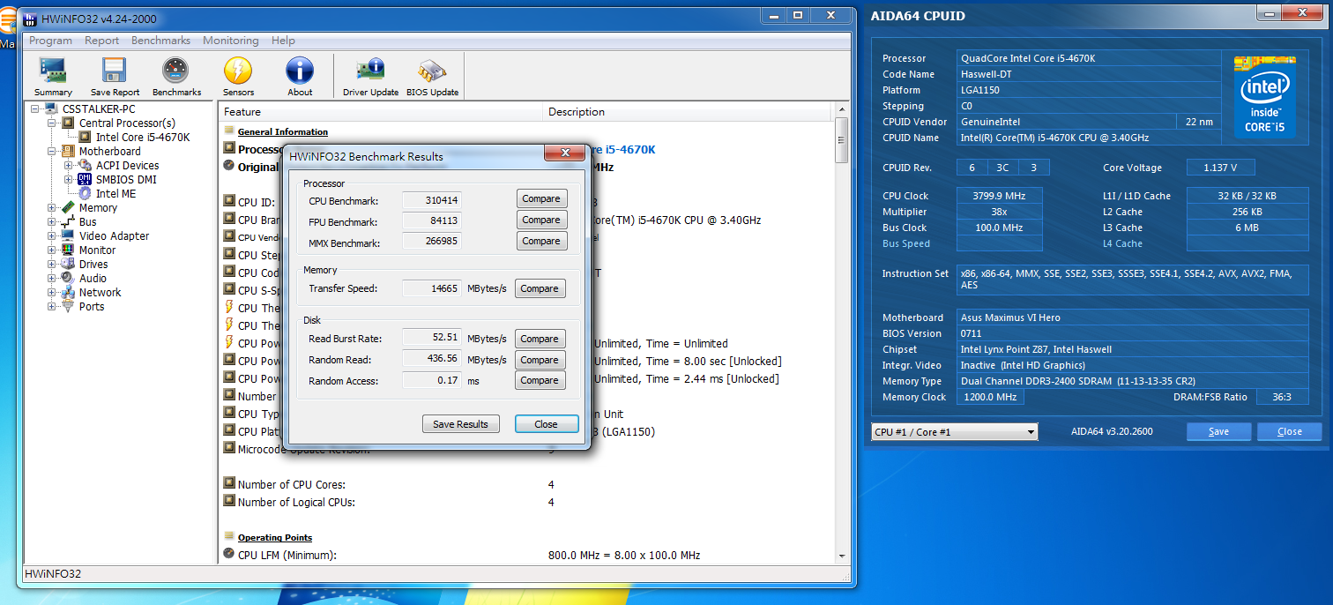This screenshot has height=605, width=1333.
Task: Expand the ACPI Devices node
Action: pyautogui.click(x=69, y=165)
